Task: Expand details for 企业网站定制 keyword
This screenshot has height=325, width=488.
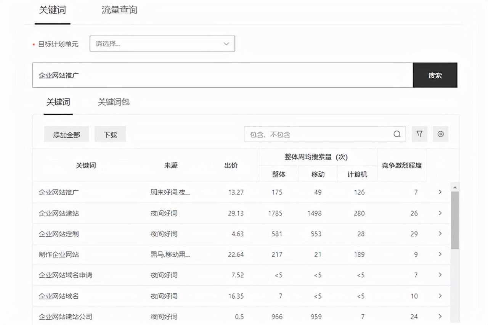Action: click(440, 234)
